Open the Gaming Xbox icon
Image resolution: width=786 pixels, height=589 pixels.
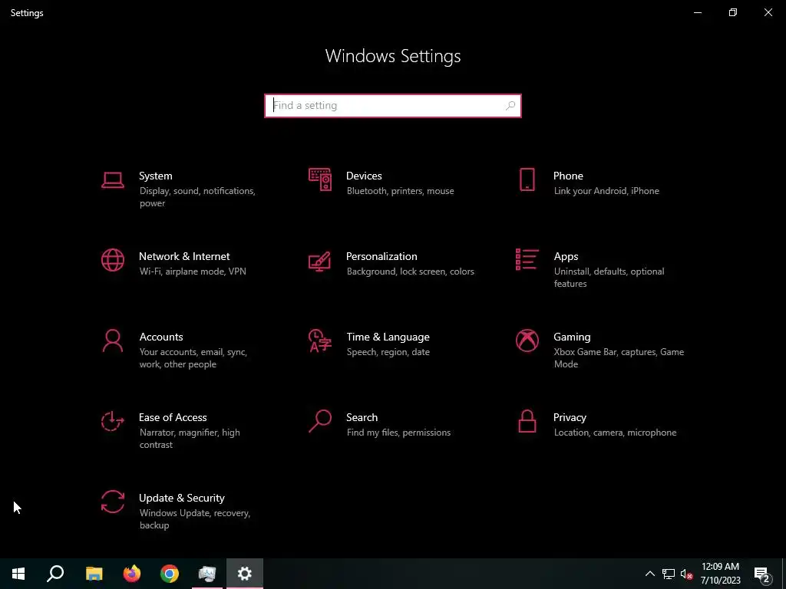pos(527,341)
